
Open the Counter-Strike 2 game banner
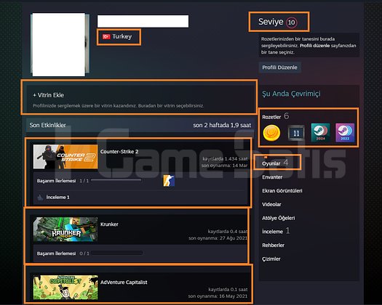pyautogui.click(x=65, y=157)
